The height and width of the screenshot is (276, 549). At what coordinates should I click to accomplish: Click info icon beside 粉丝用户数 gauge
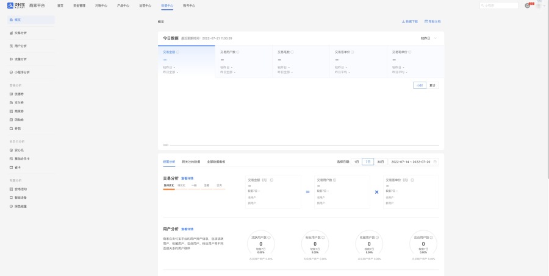tap(323, 237)
